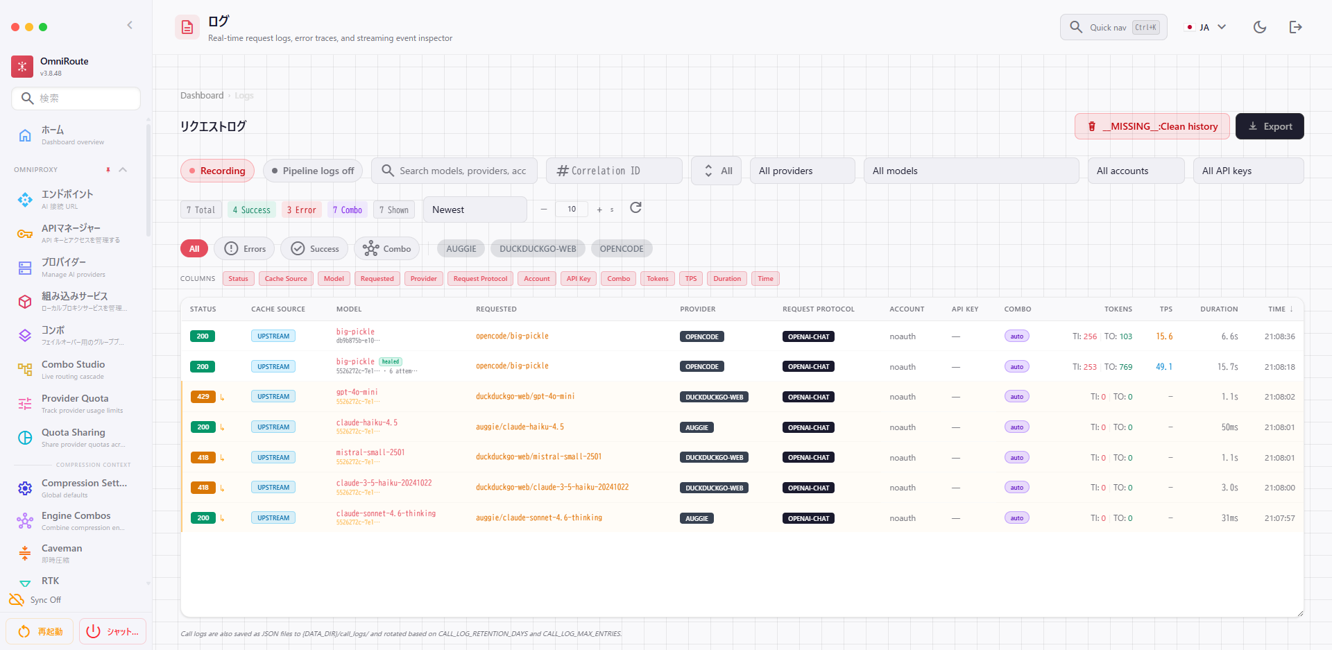Select the Combo filter tab
This screenshot has width=1332, height=650.
pyautogui.click(x=387, y=248)
